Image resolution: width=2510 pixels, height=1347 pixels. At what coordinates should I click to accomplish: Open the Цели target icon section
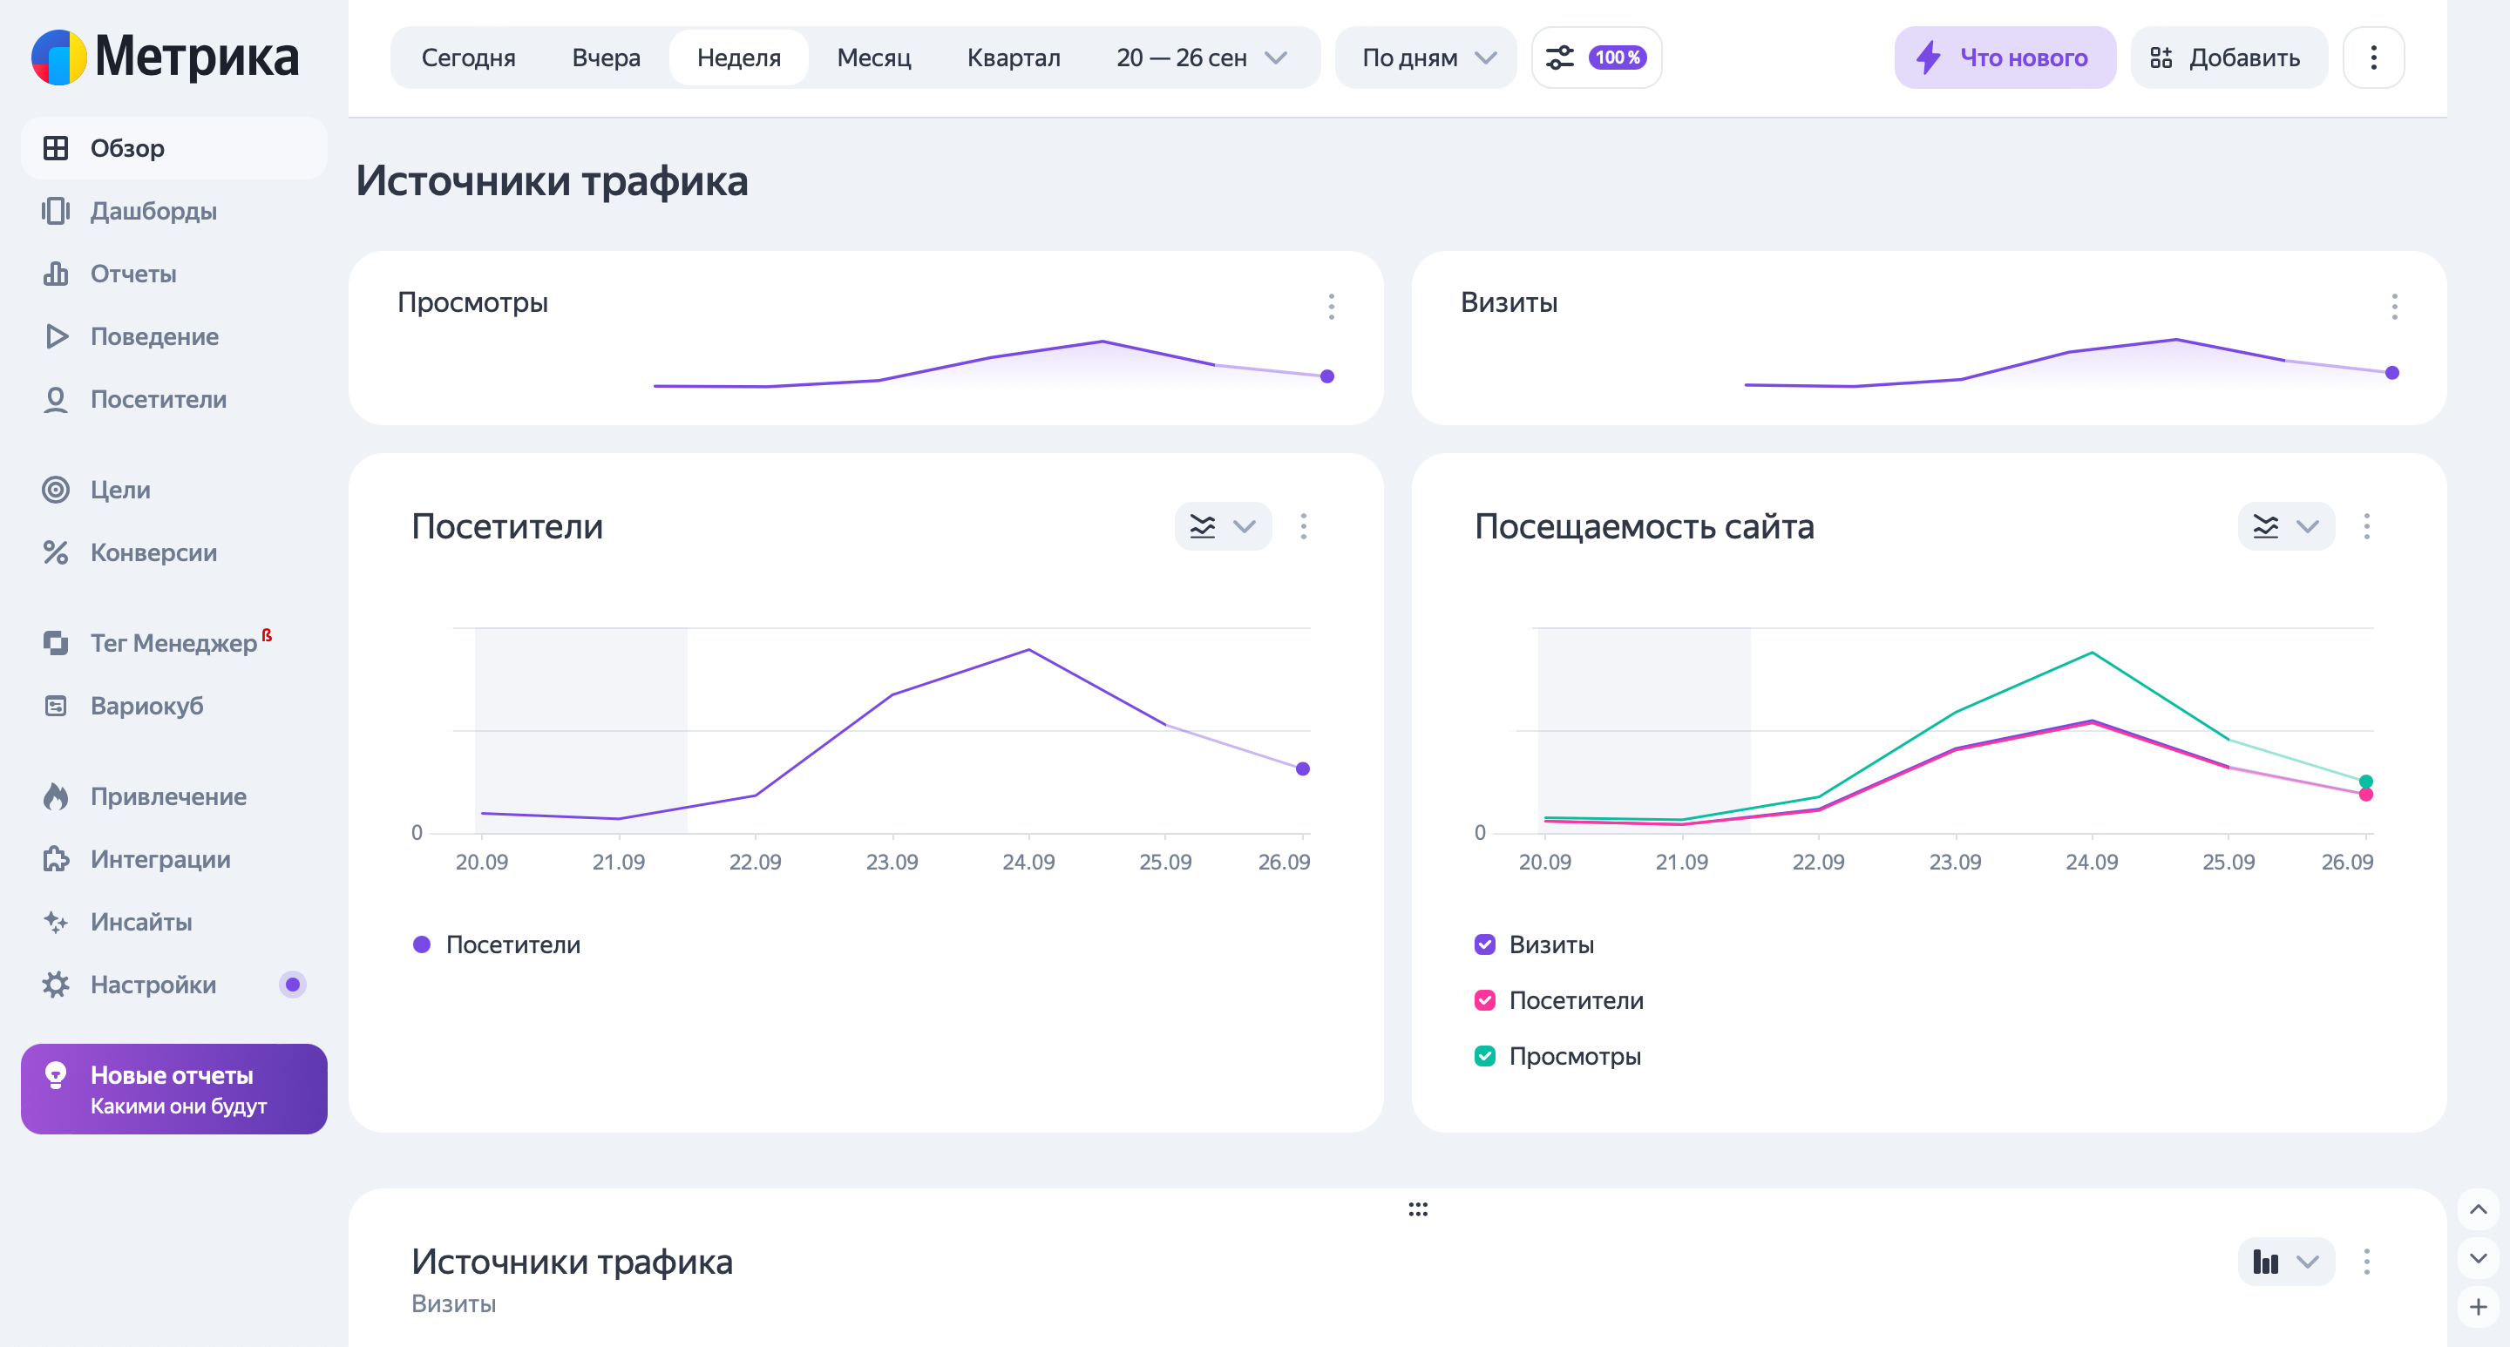tap(56, 489)
